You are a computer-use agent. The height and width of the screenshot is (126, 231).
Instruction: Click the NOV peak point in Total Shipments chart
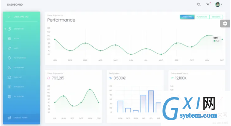pos(90,89)
